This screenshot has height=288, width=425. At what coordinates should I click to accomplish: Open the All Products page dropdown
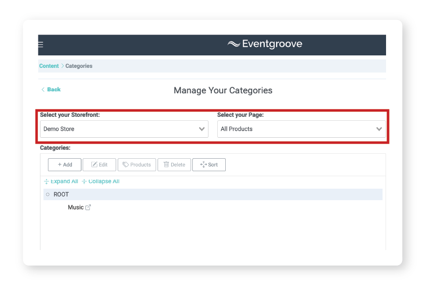[x=301, y=129]
